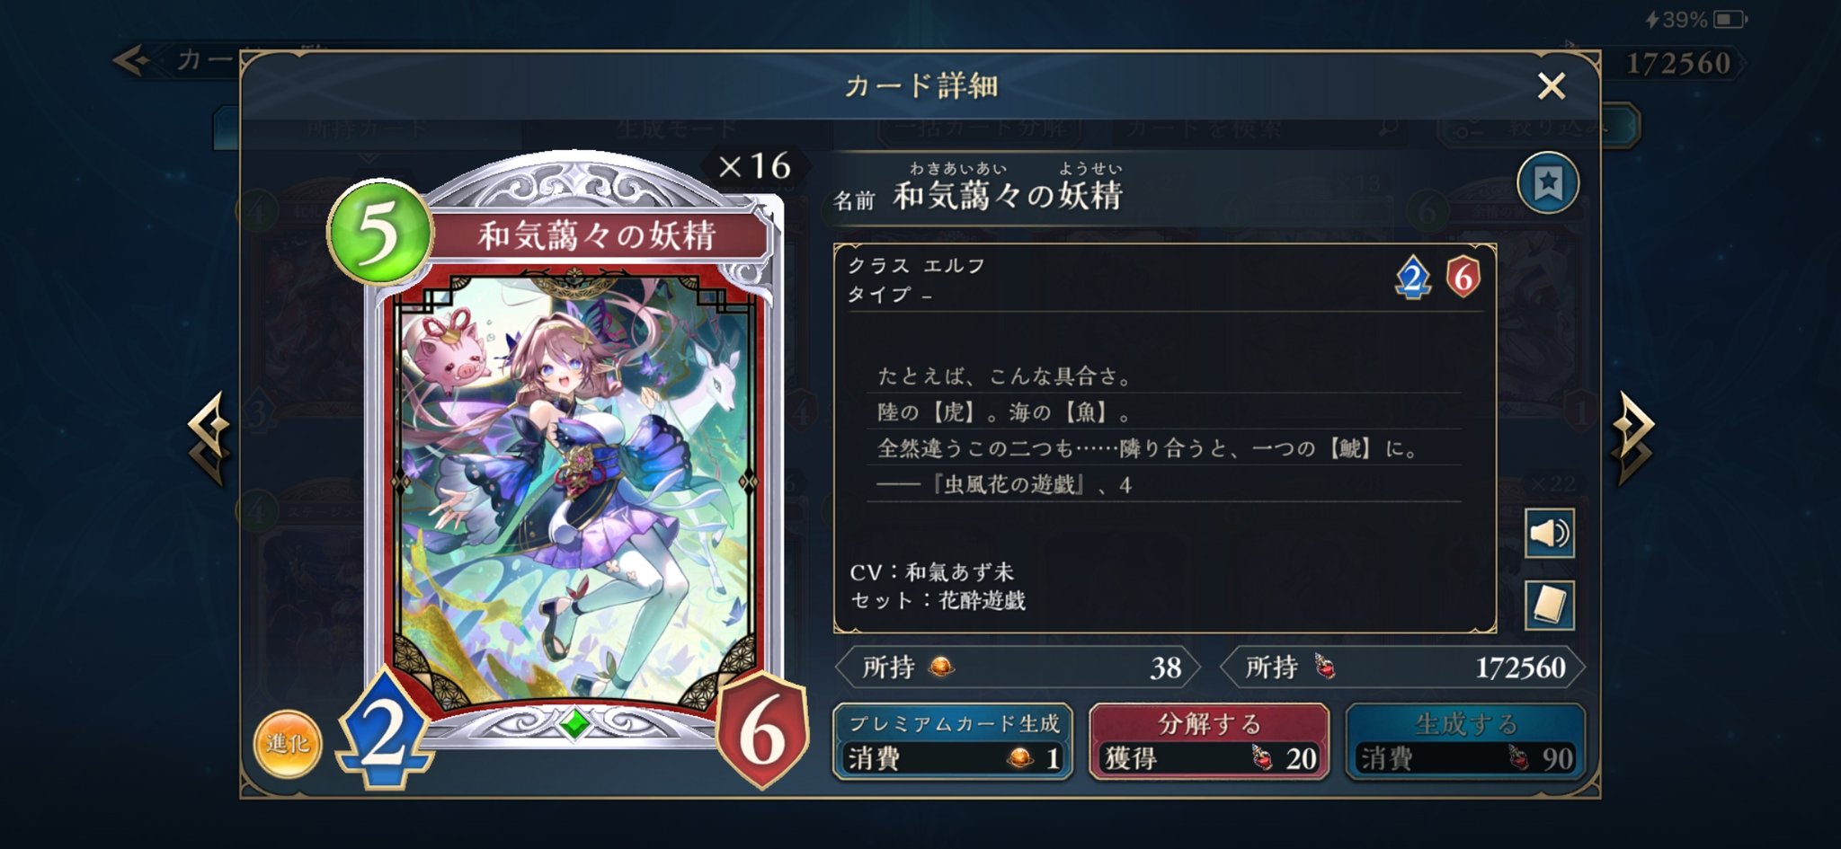This screenshot has height=849, width=1841.
Task: Open the card flavor text page icon
Action: [x=1549, y=605]
